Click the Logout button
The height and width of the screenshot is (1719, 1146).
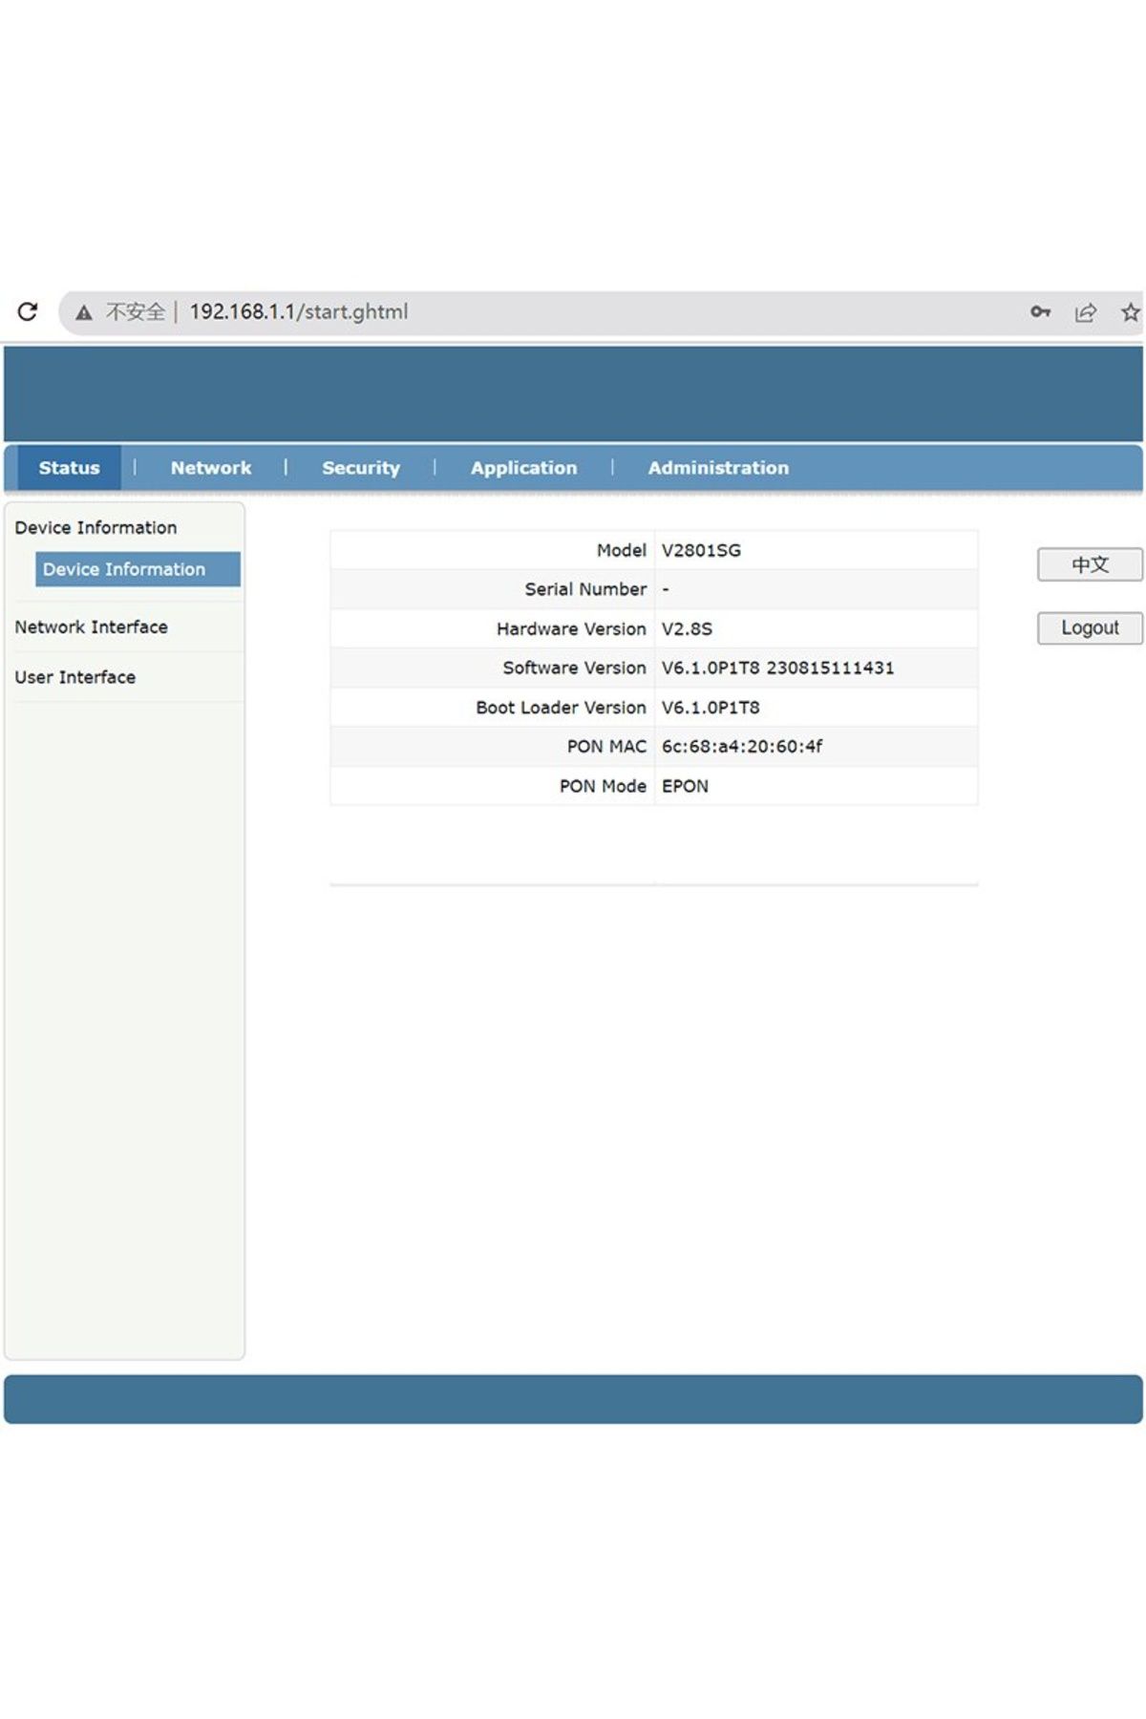[x=1090, y=627]
